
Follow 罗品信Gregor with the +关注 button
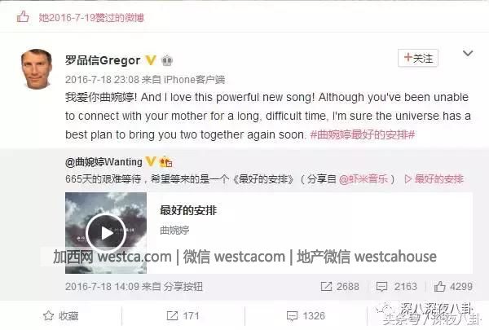coord(418,58)
